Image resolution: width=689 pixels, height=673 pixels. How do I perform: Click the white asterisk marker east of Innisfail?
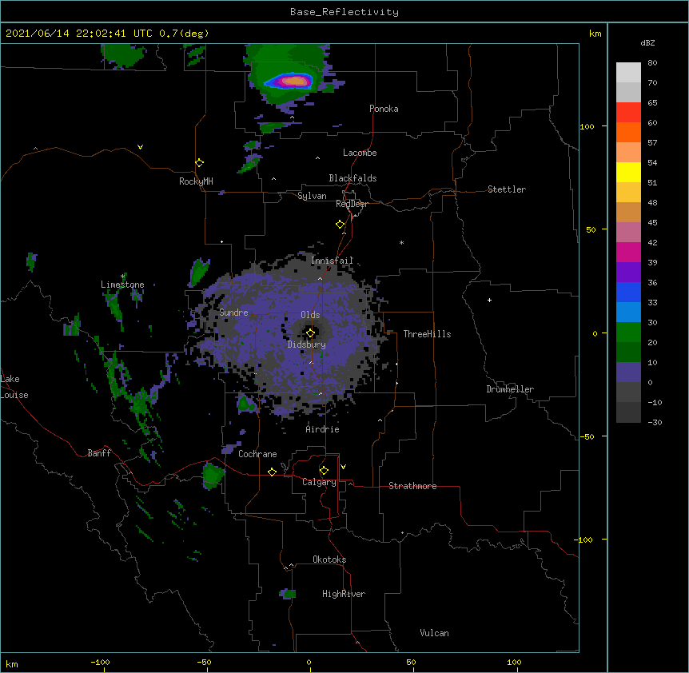[x=401, y=243]
